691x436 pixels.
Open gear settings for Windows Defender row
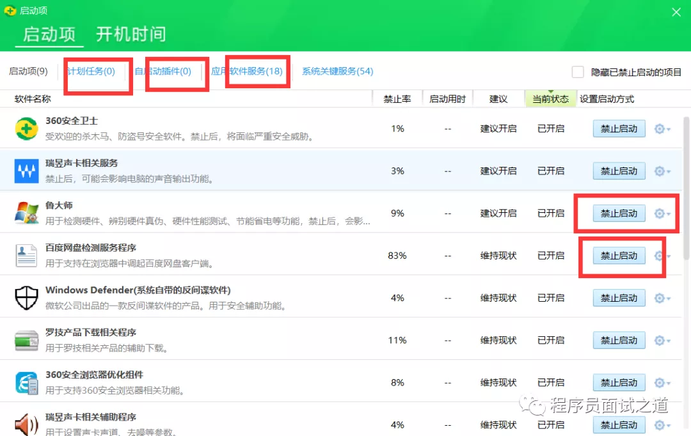click(x=662, y=298)
